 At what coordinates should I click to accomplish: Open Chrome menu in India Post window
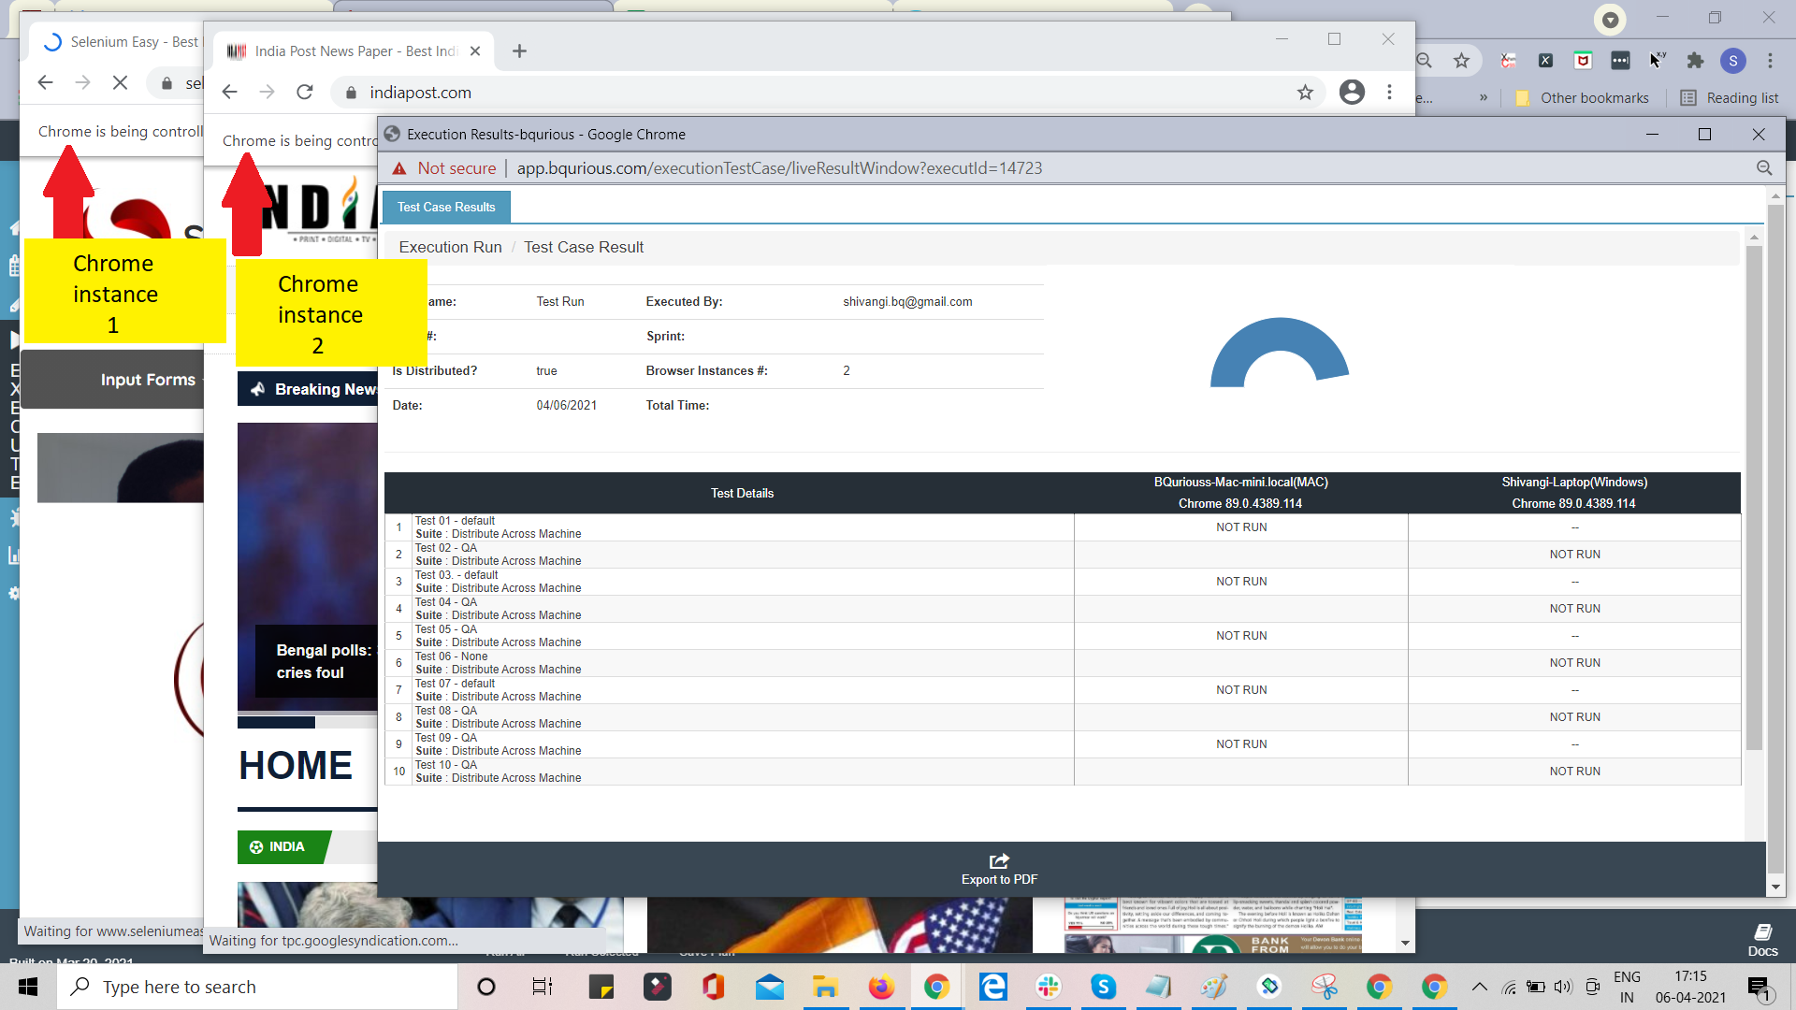click(x=1390, y=92)
